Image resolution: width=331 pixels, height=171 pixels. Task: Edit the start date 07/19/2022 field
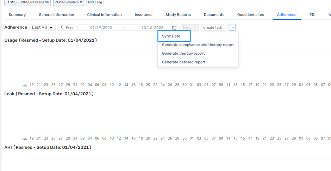[101, 28]
